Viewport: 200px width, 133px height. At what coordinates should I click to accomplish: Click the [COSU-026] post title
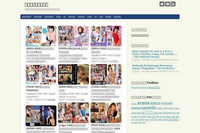pyautogui.click(x=106, y=88)
